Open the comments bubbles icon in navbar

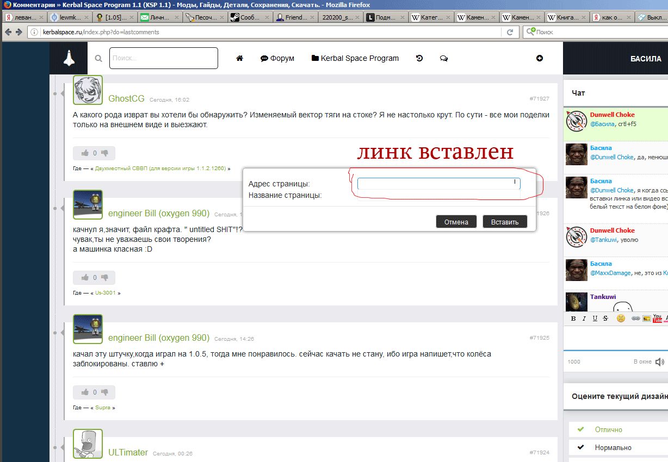tap(444, 58)
